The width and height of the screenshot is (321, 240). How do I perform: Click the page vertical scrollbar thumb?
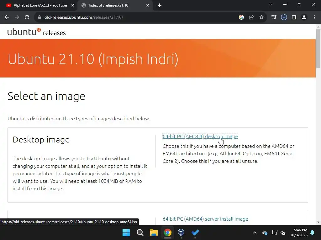[x=318, y=48]
